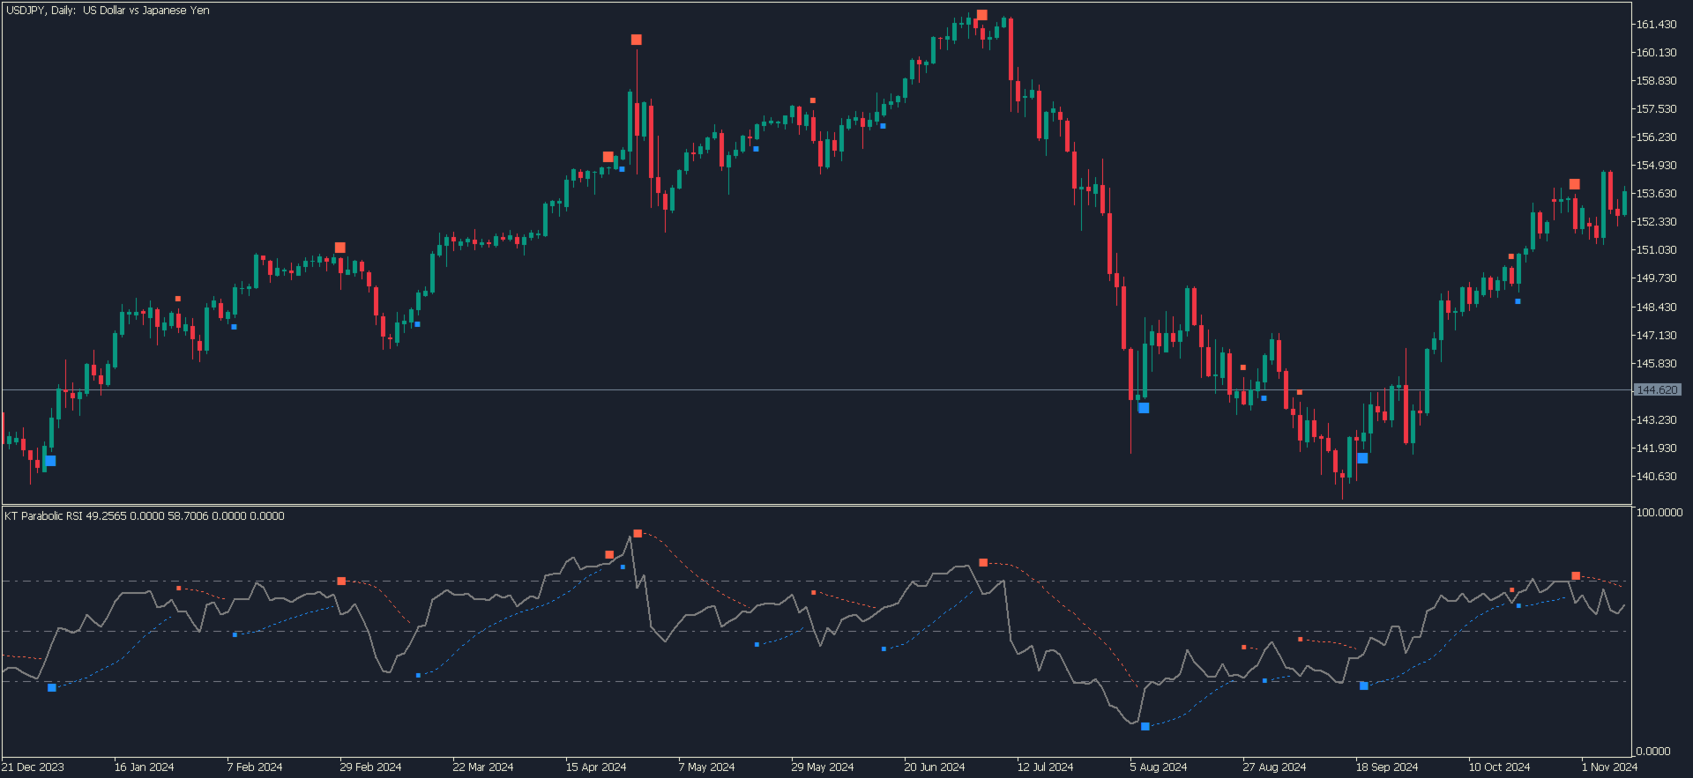
Task: Click the 152.330 price axis label
Action: pos(1656,222)
